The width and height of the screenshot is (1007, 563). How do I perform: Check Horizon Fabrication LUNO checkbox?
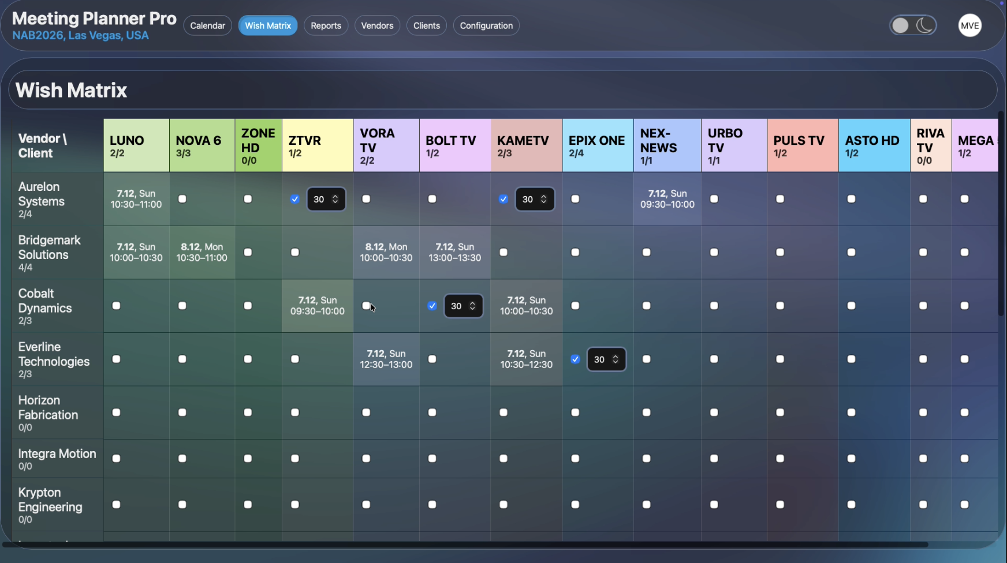pyautogui.click(x=117, y=412)
